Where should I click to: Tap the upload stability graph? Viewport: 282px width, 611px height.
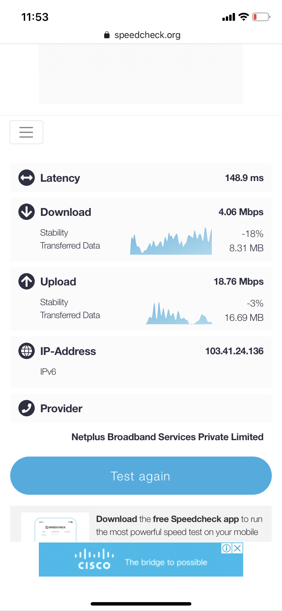(x=178, y=313)
